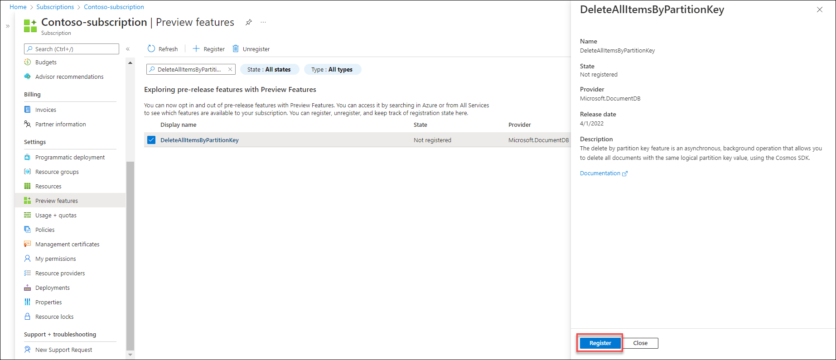Click the blue Register button in panel
Image resolution: width=836 pixels, height=360 pixels.
(x=600, y=343)
